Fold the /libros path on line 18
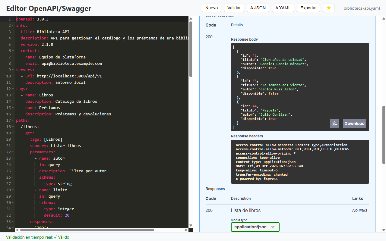This screenshot has width=386, height=241. (13, 127)
